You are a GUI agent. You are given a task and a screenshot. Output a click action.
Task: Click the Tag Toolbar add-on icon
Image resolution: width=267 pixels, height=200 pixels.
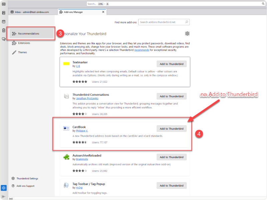point(66,185)
